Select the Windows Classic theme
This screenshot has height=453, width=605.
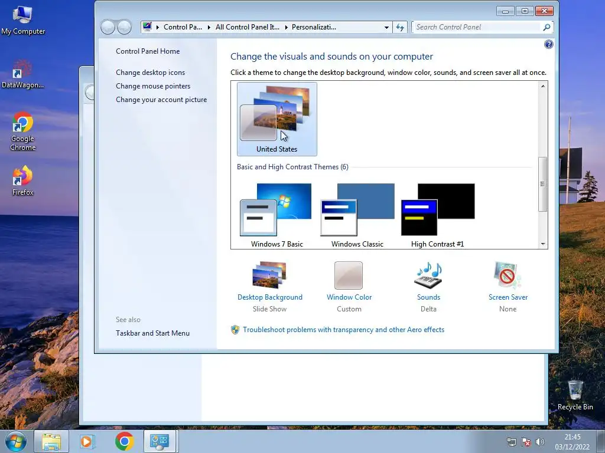pos(357,215)
